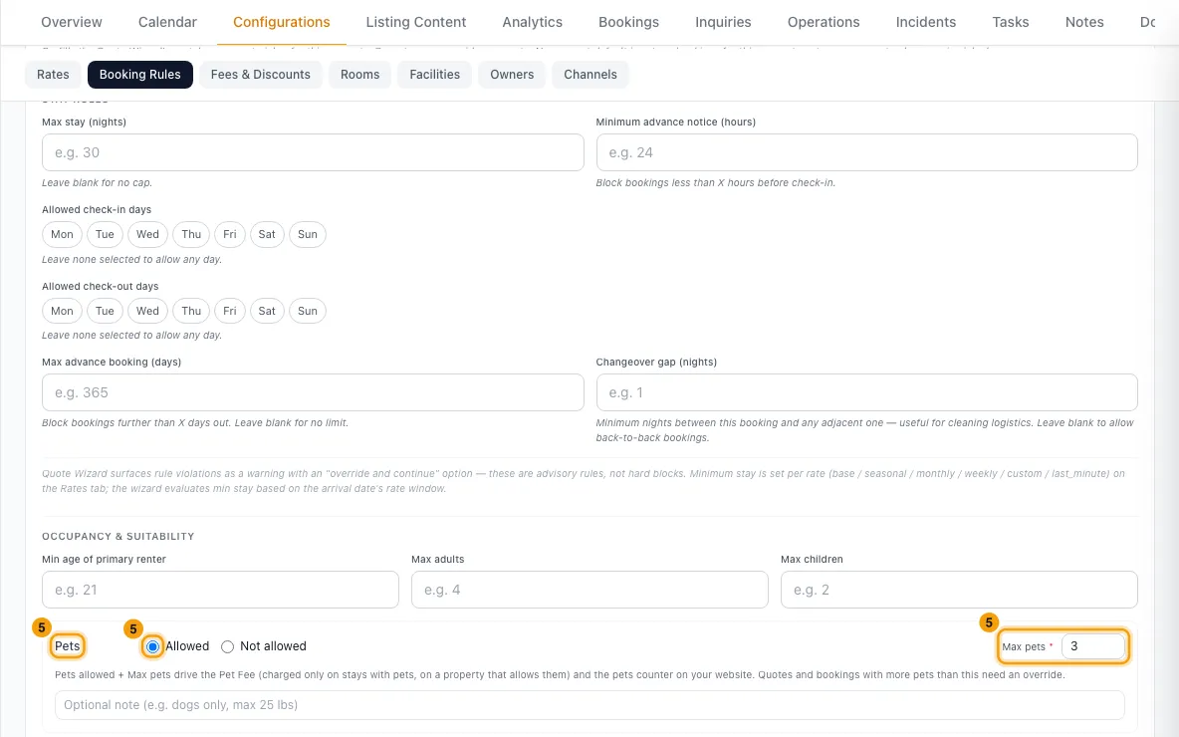1179x737 pixels.
Task: Enable Sat under Allowed check-in days
Action: 267,235
